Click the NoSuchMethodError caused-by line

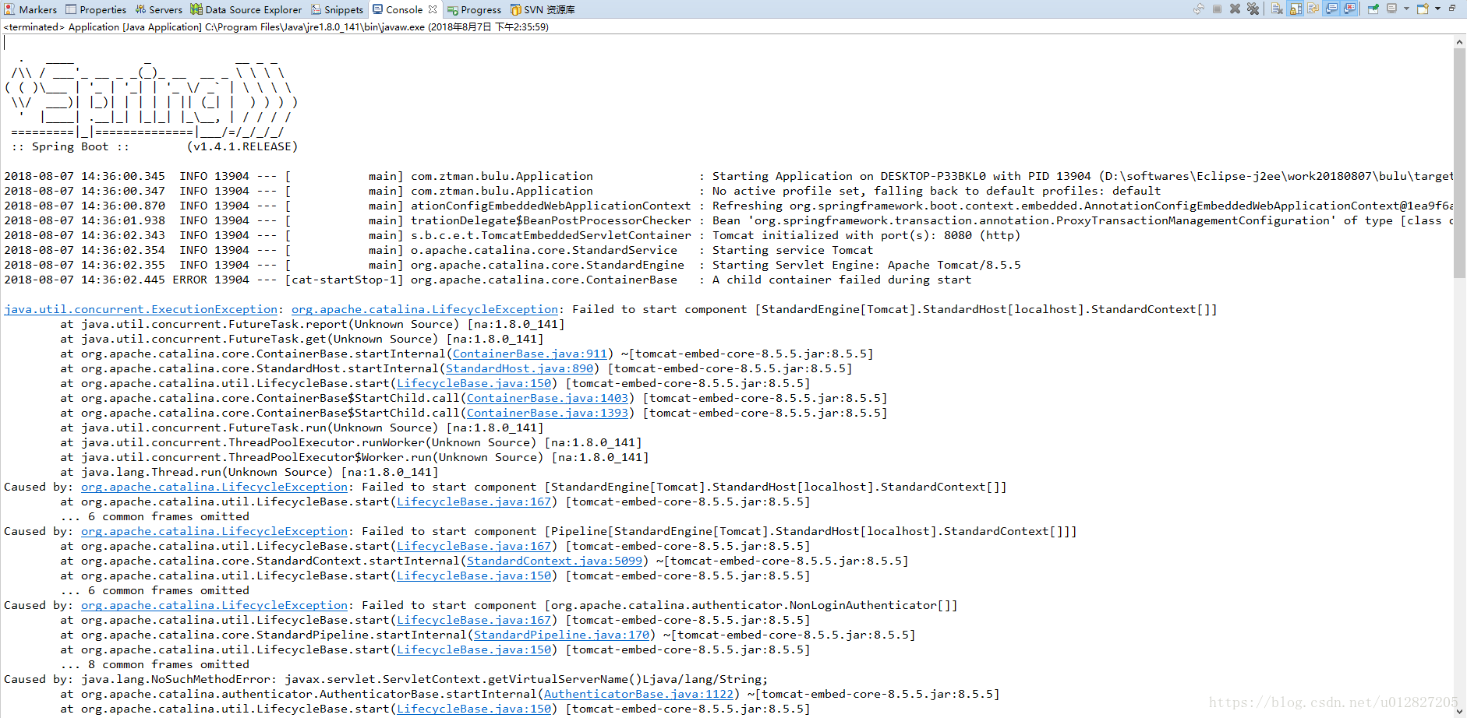pyautogui.click(x=386, y=679)
